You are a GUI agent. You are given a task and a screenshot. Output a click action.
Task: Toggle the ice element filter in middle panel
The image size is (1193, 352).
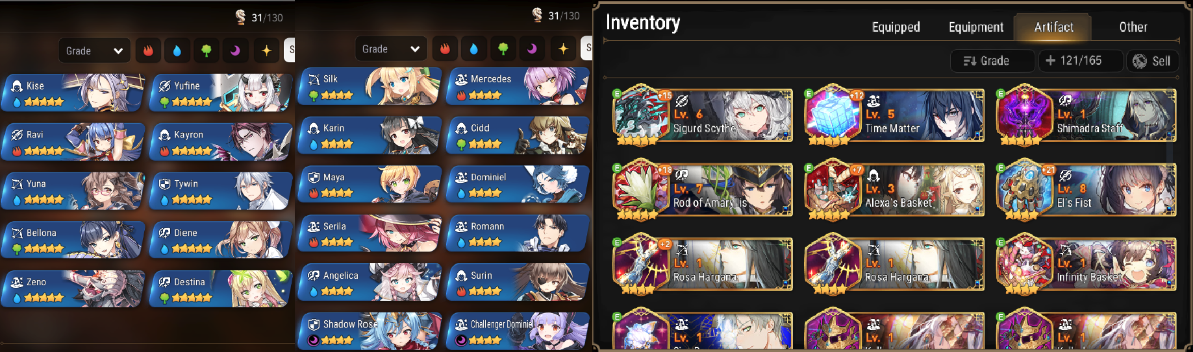pos(473,49)
